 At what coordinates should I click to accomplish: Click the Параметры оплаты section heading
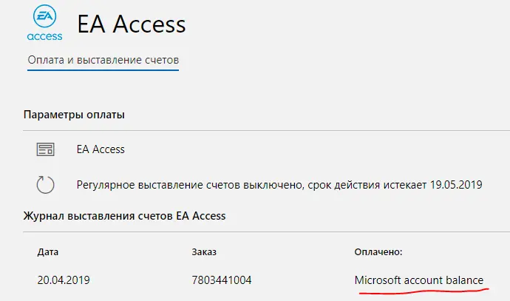click(74, 115)
